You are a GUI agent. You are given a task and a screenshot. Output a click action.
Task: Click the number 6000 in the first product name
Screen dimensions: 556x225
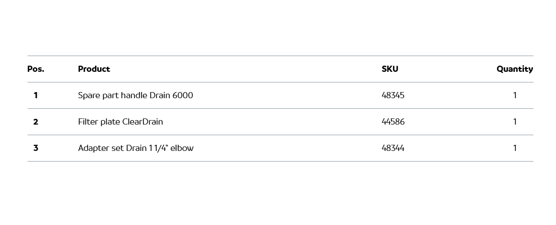pos(183,95)
